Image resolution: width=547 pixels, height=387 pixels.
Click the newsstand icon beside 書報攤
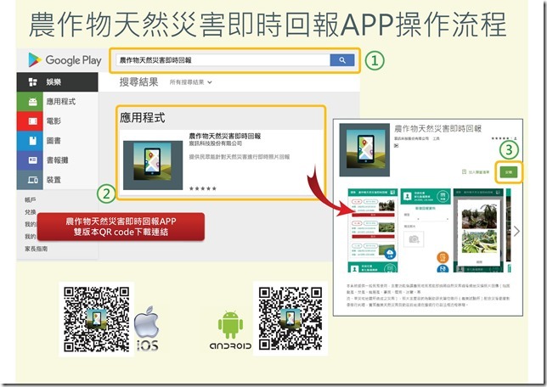[33, 160]
